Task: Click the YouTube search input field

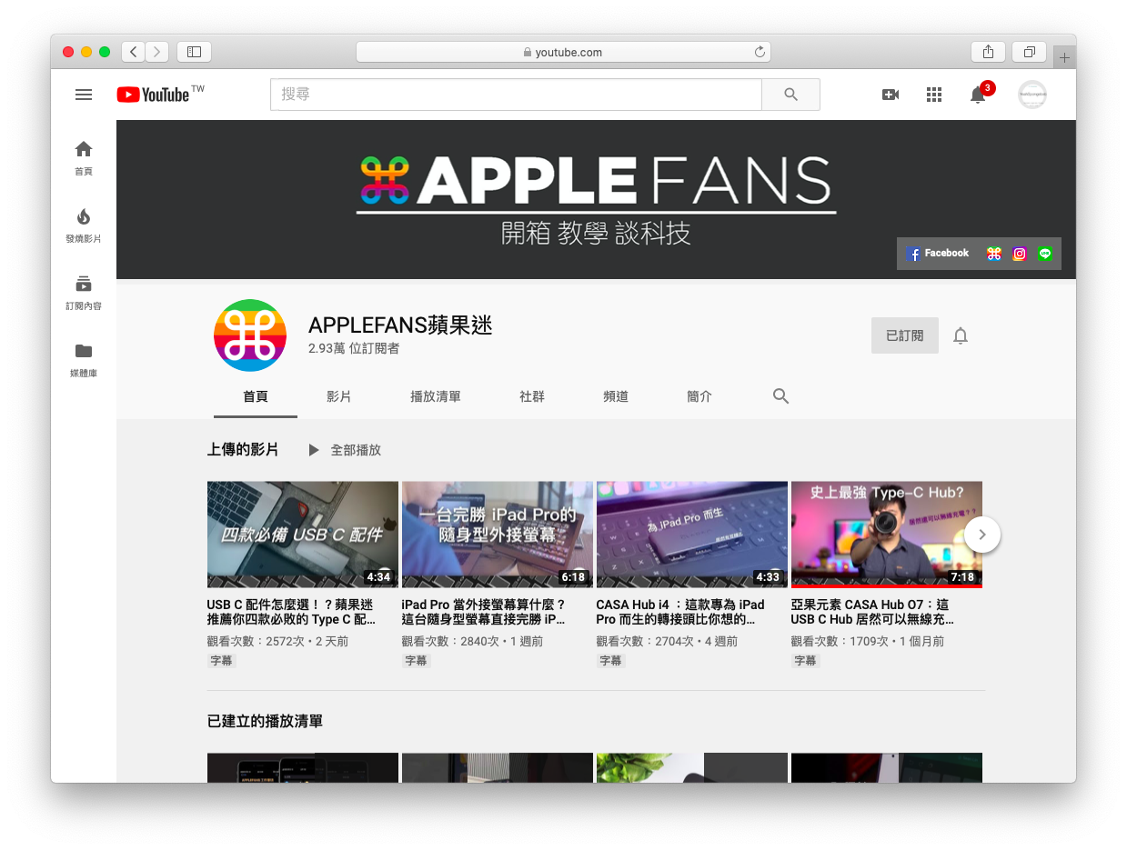Action: 516,95
